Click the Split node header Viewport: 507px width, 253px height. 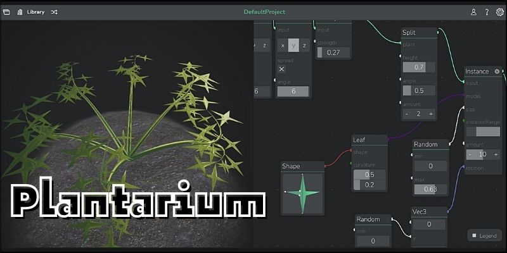point(419,33)
